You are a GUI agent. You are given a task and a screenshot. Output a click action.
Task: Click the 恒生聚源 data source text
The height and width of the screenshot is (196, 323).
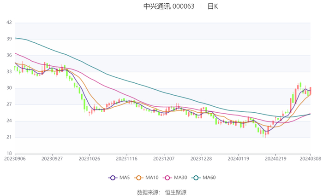click(x=176, y=192)
